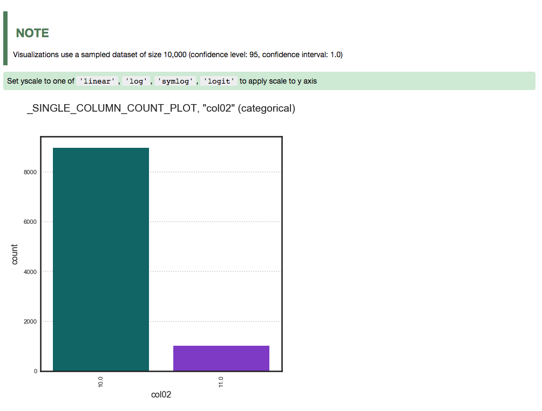Click the 8000 y-axis tick label
Screen dimensions: 542x411
click(x=30, y=172)
